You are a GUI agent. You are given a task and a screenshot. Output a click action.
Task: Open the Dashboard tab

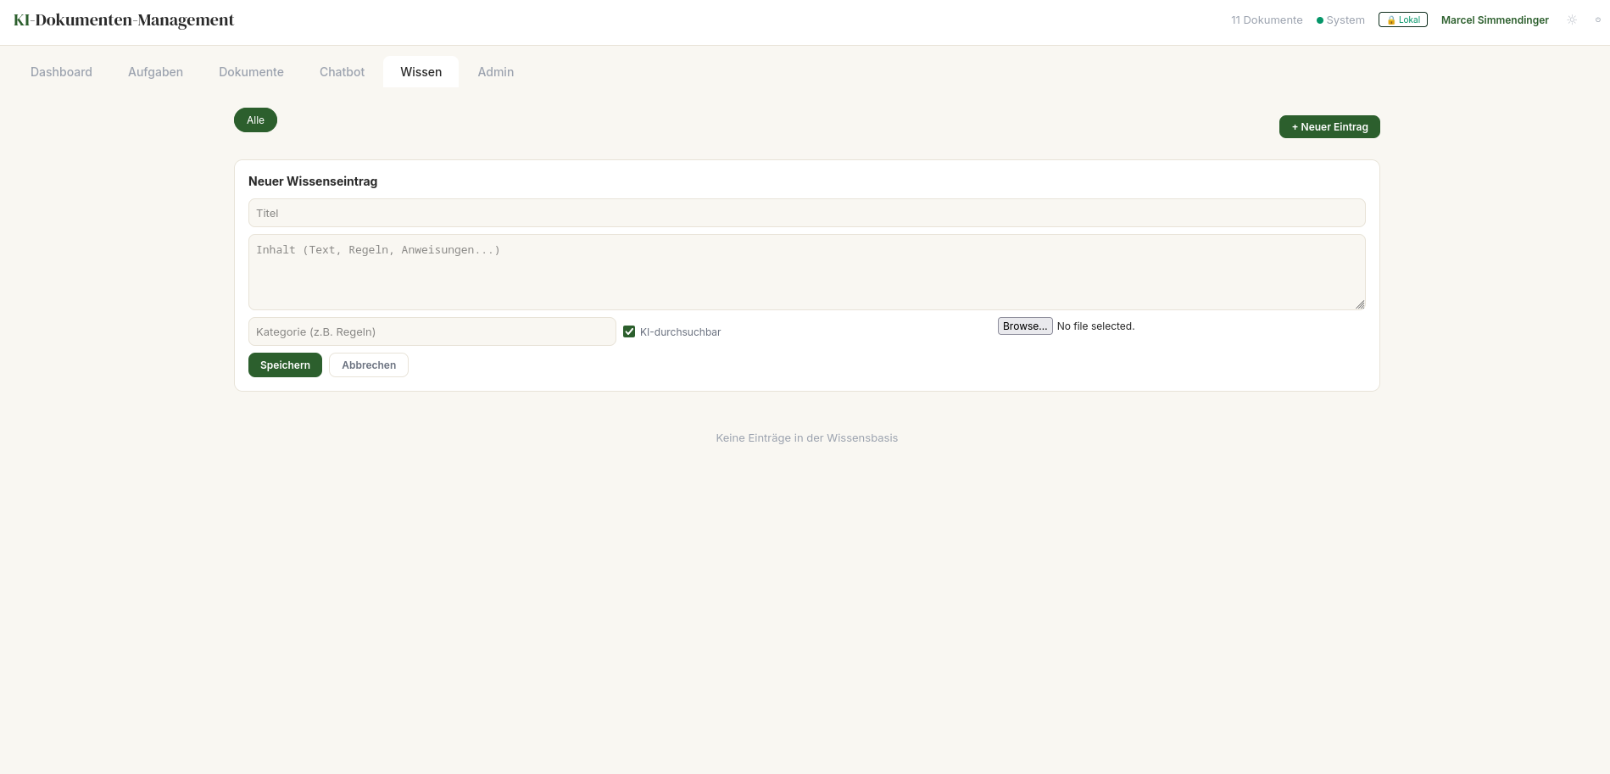click(61, 72)
